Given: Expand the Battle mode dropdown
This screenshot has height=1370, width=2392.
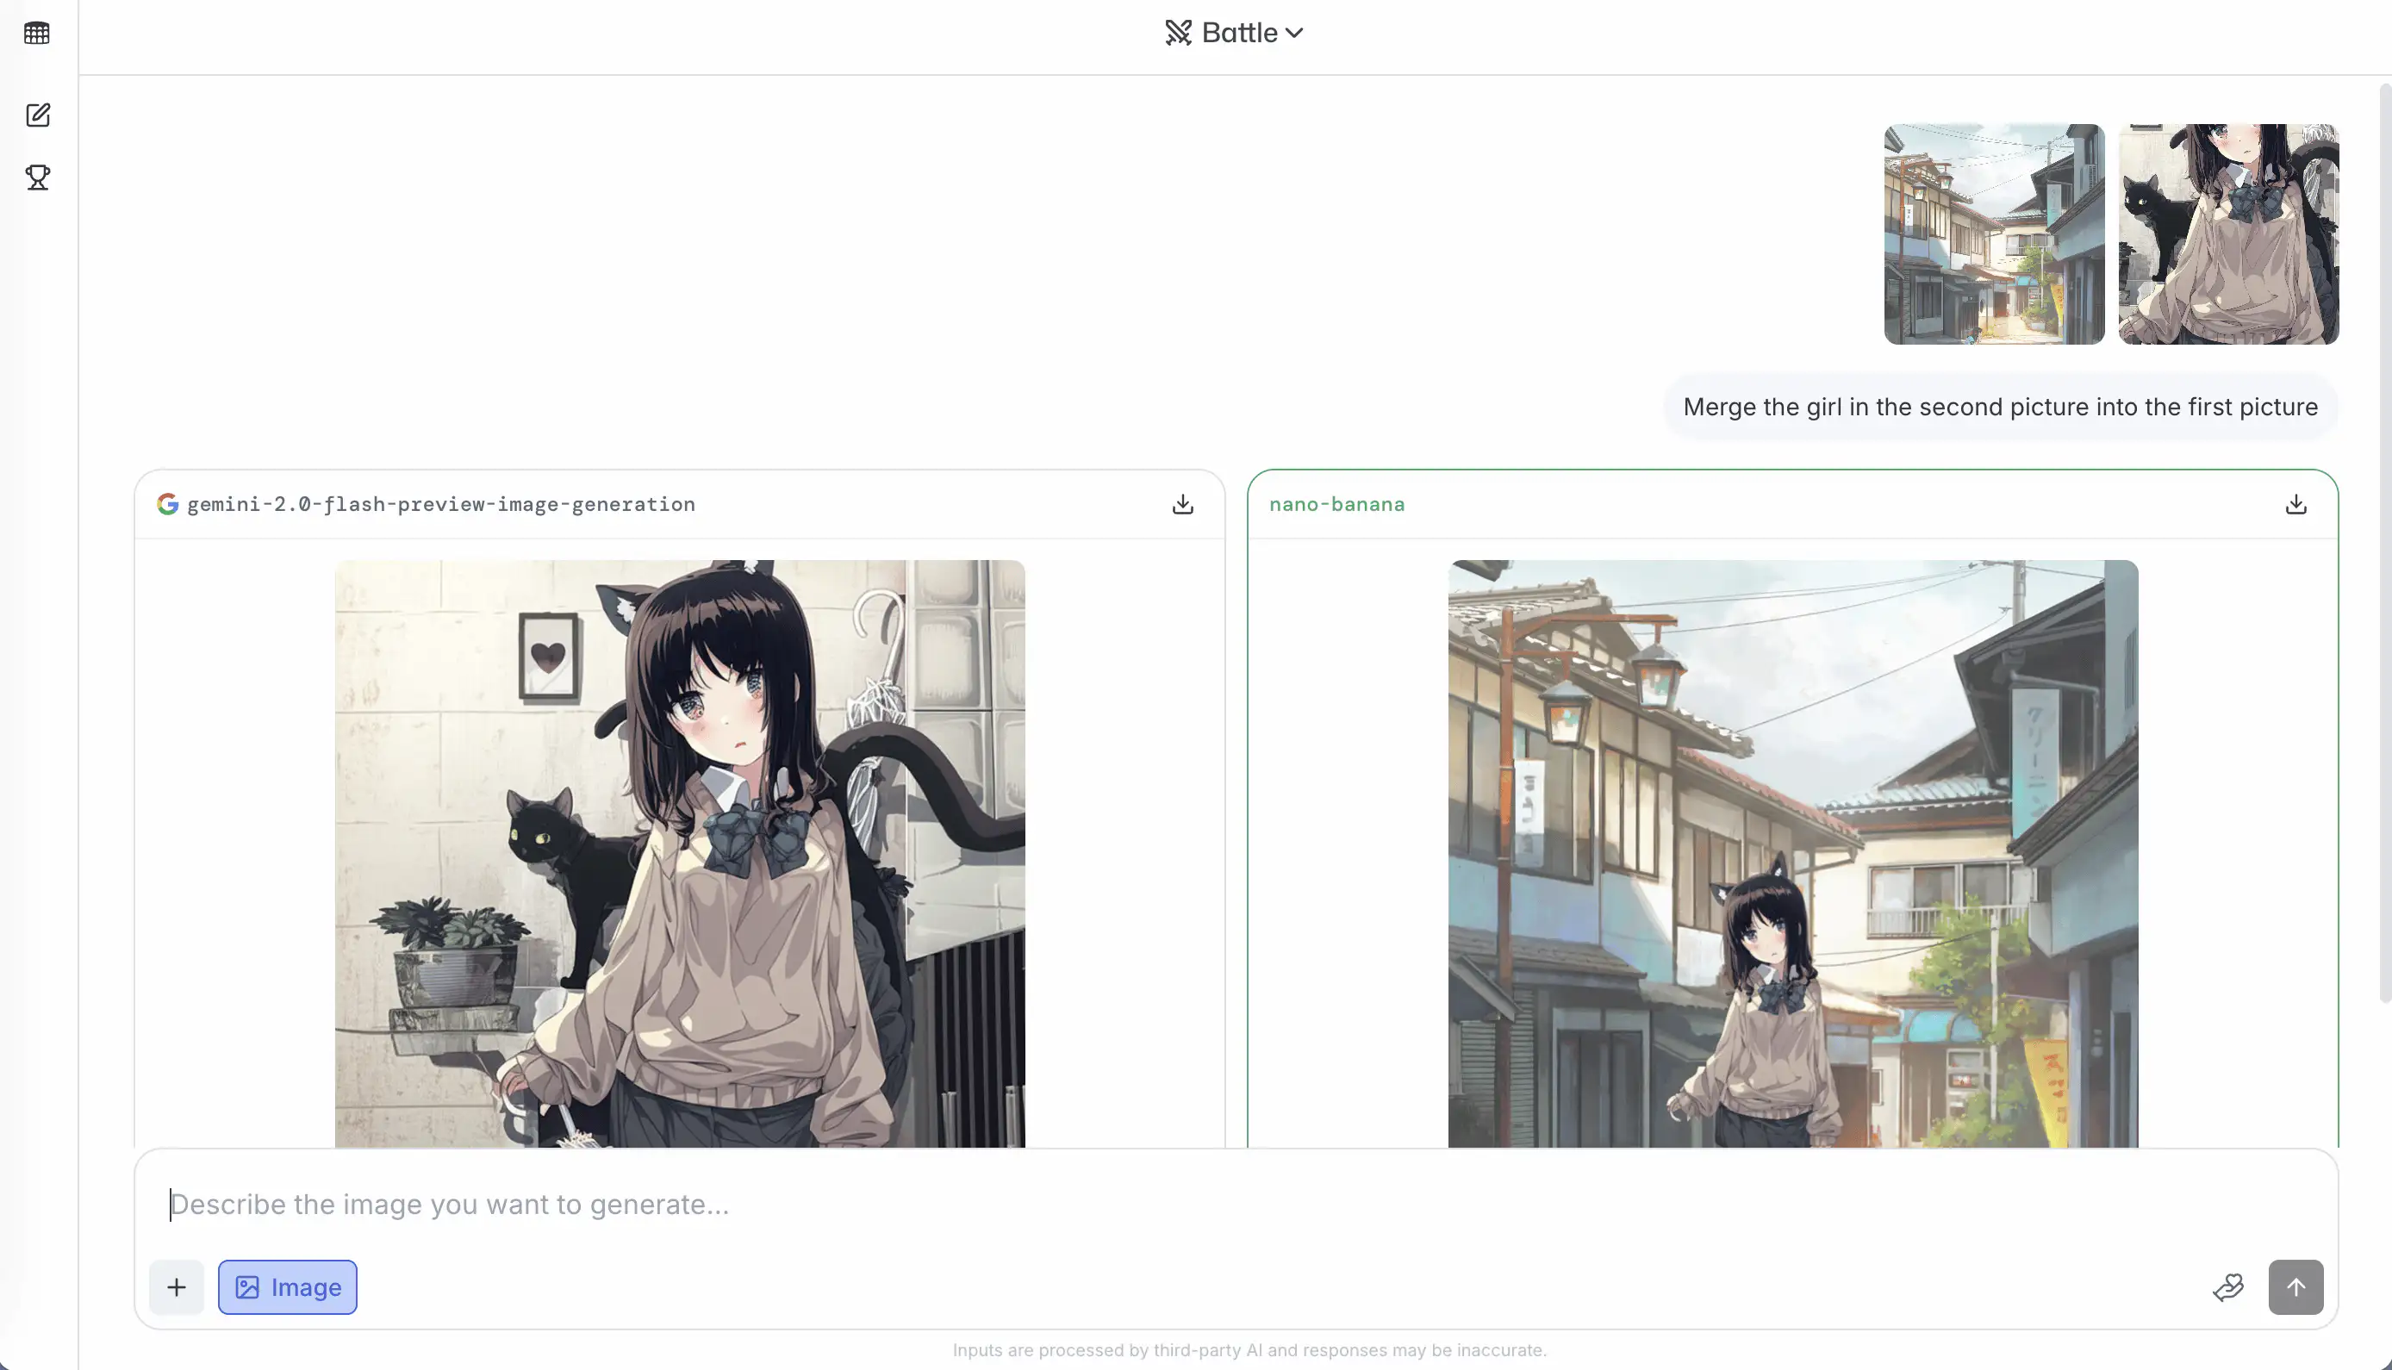Looking at the screenshot, I should (1239, 33).
